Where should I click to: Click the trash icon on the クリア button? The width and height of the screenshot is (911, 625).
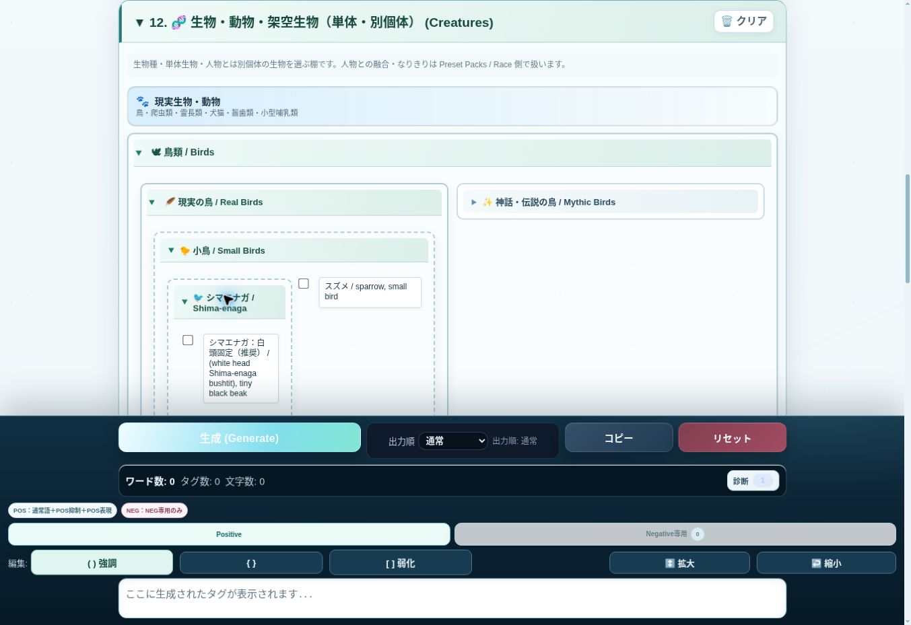727,22
